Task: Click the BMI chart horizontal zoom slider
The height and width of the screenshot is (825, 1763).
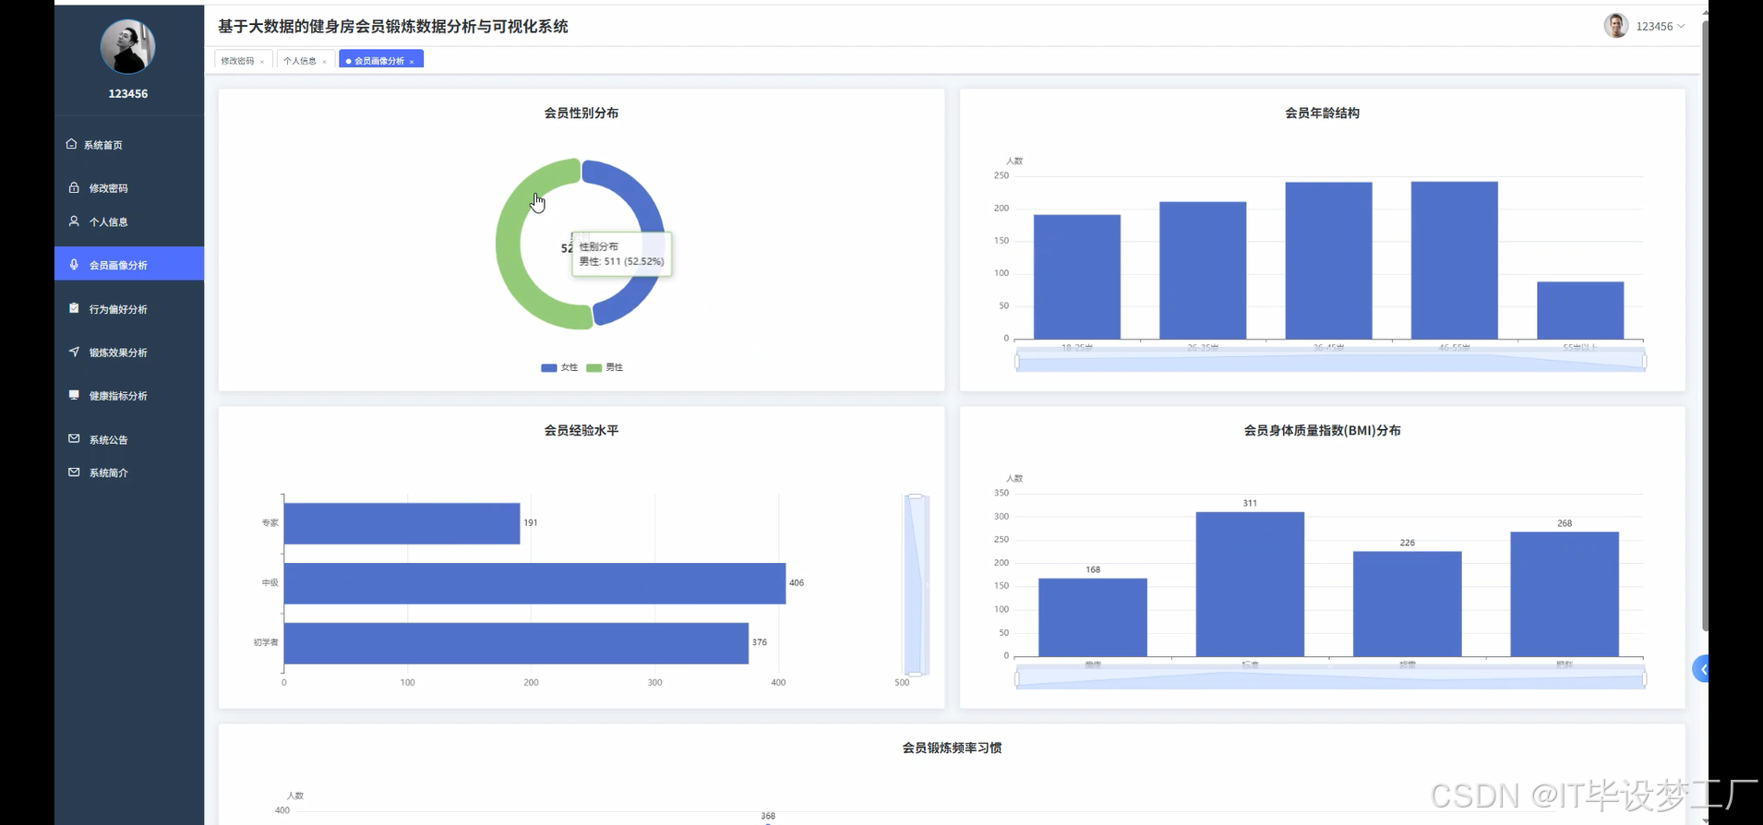Action: [x=1330, y=677]
